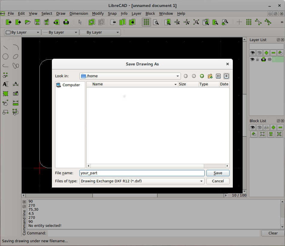Hide all blocks icon in Block List
This screenshot has width=285, height=246.
pyautogui.click(x=259, y=127)
